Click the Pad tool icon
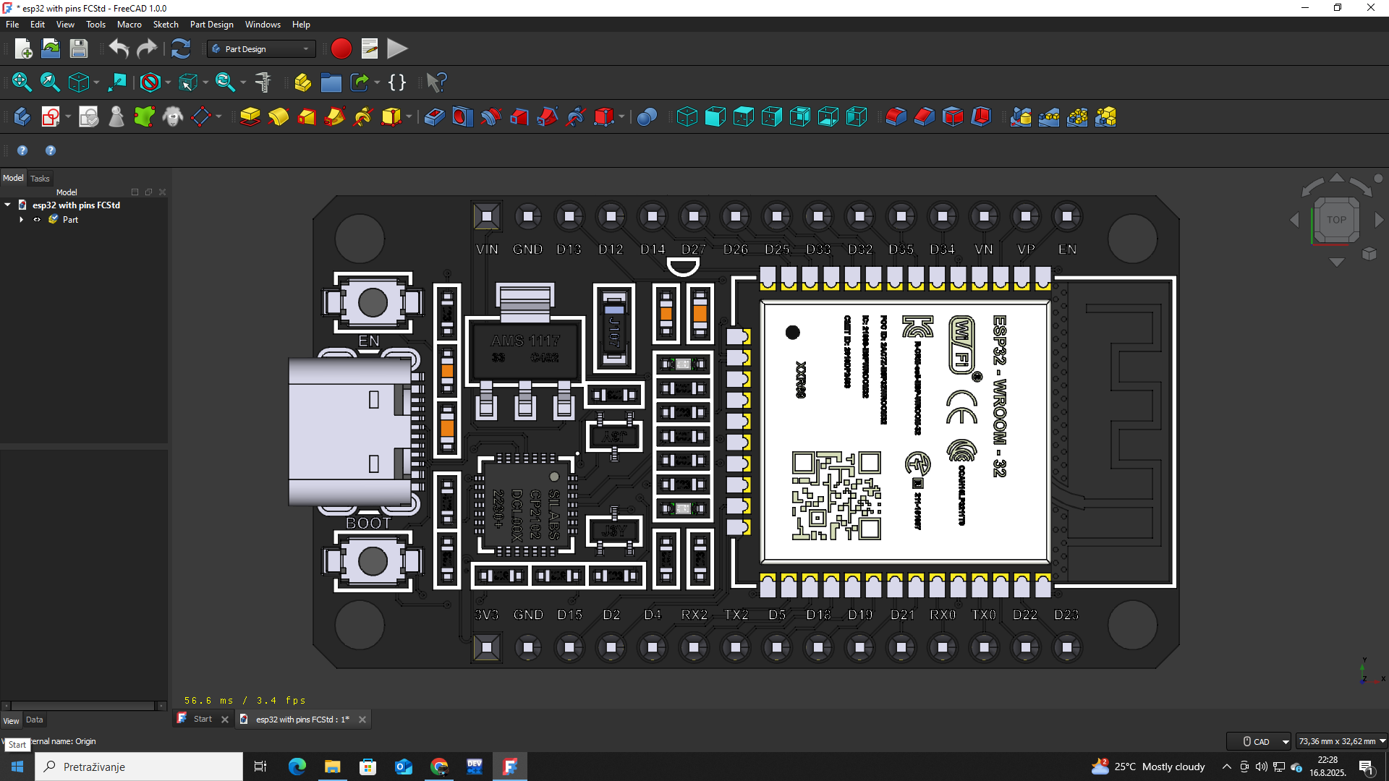Screen dimensions: 1389x781 pyautogui.click(x=250, y=116)
